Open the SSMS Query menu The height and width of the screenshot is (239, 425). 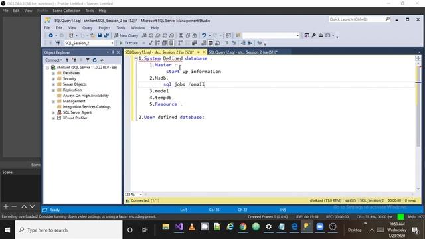pos(87,28)
